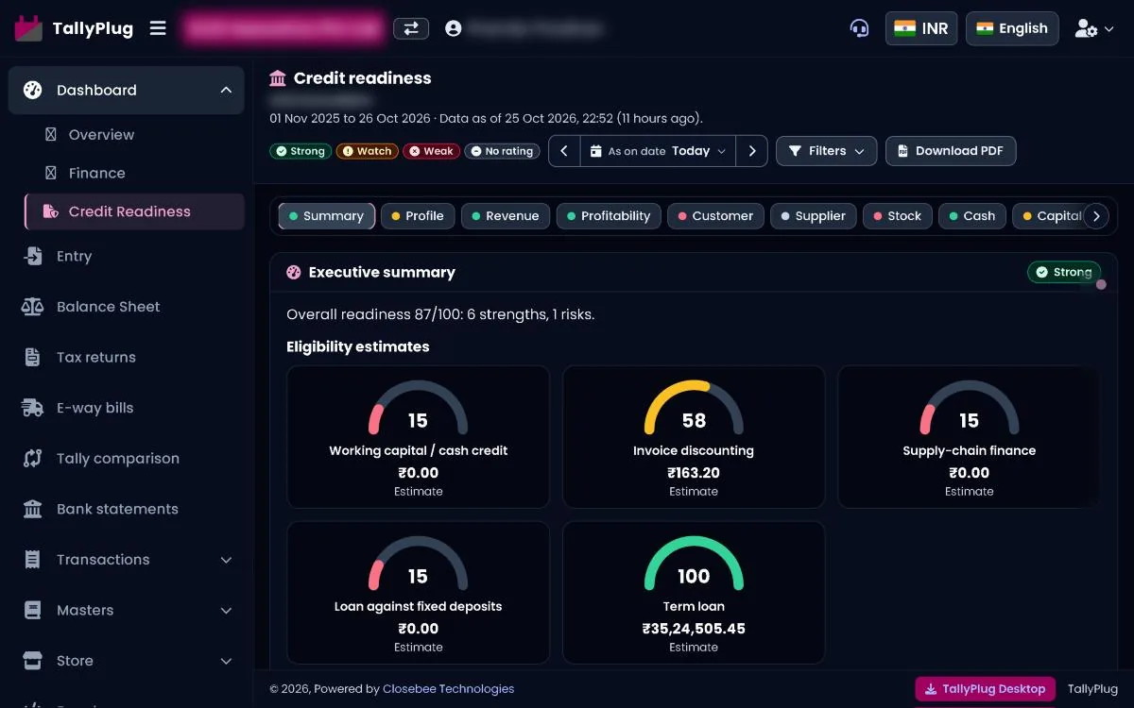Open the Closebee Technologies link
The image size is (1134, 708).
point(449,689)
